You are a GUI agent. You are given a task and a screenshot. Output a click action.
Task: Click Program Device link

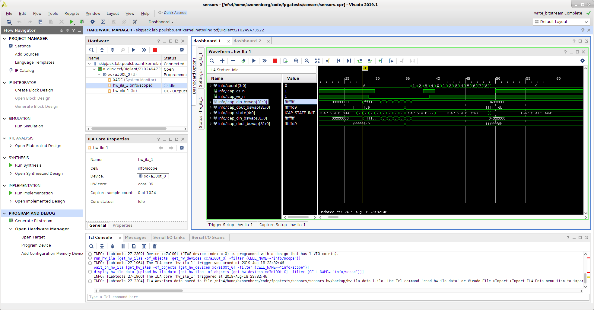[x=36, y=245]
